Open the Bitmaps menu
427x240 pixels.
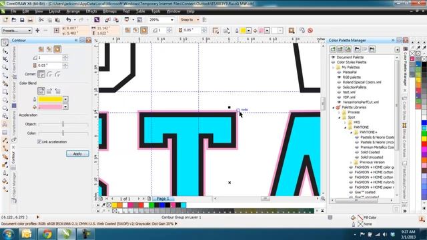tap(109, 11)
